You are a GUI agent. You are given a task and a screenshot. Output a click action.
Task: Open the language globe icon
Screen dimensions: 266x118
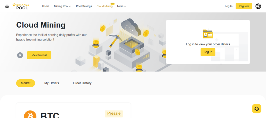coord(258,6)
